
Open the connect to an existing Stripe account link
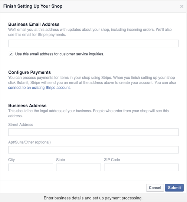click(x=39, y=88)
